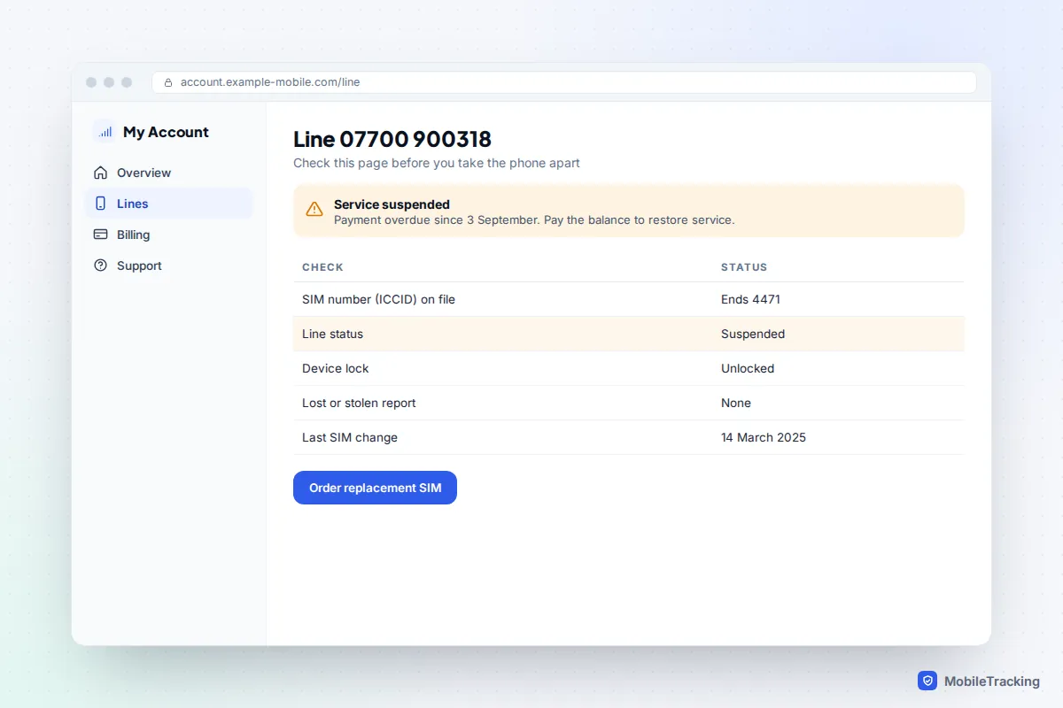
Task: Click Order replacement SIM button
Action: coord(375,488)
